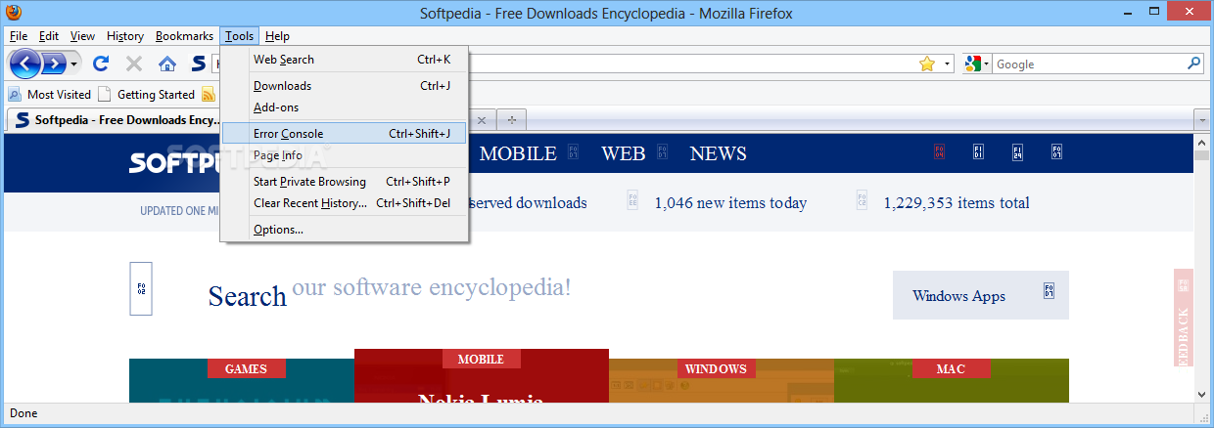Open the Help menu
Image resolution: width=1214 pixels, height=428 pixels.
[x=277, y=36]
